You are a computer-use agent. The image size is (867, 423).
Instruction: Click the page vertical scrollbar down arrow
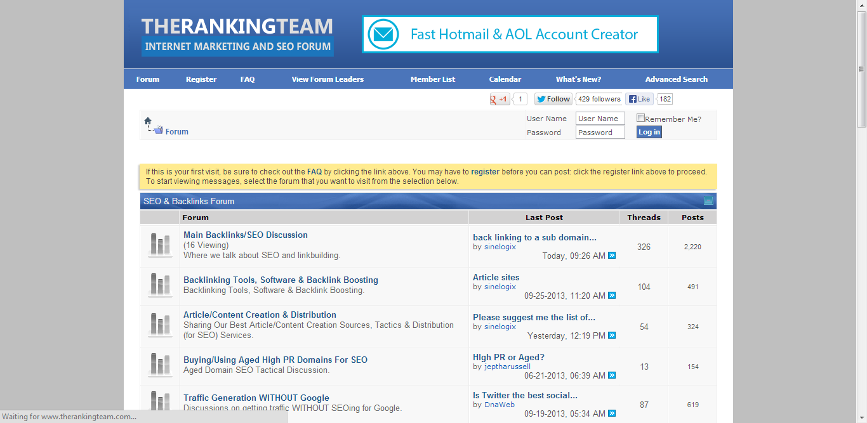(x=861, y=418)
